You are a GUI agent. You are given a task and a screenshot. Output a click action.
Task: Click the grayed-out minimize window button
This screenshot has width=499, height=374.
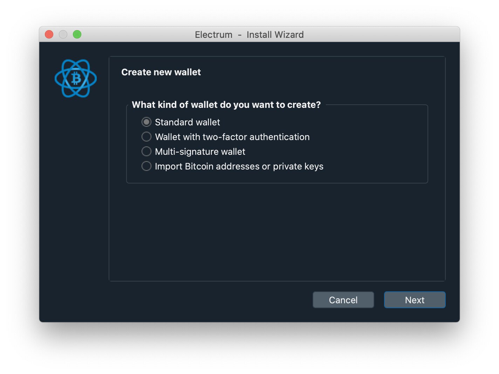(63, 34)
